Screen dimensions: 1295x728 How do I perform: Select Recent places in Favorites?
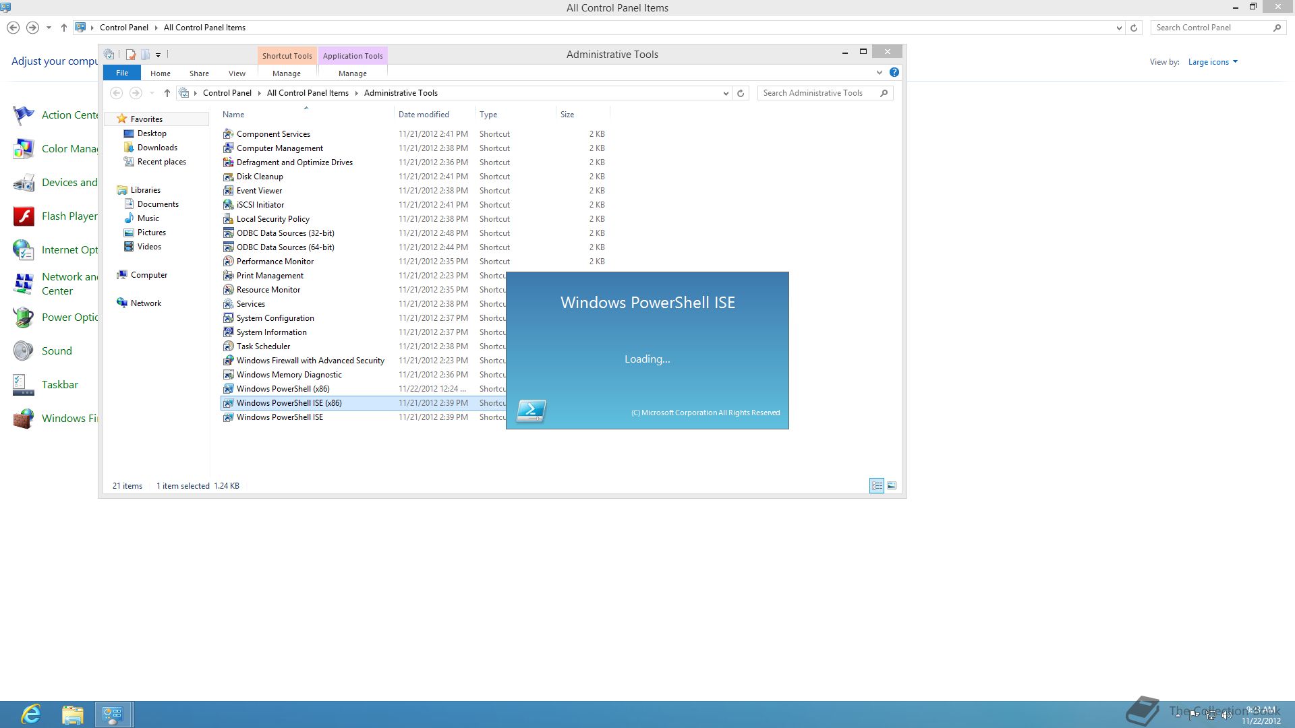[x=161, y=162]
